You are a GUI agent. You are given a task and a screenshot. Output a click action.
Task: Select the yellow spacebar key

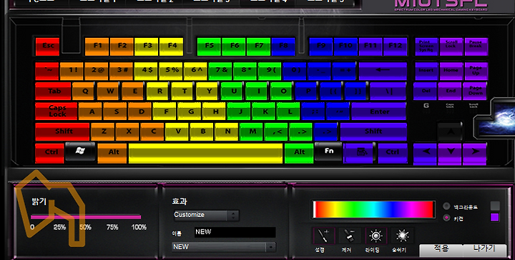pos(205,153)
